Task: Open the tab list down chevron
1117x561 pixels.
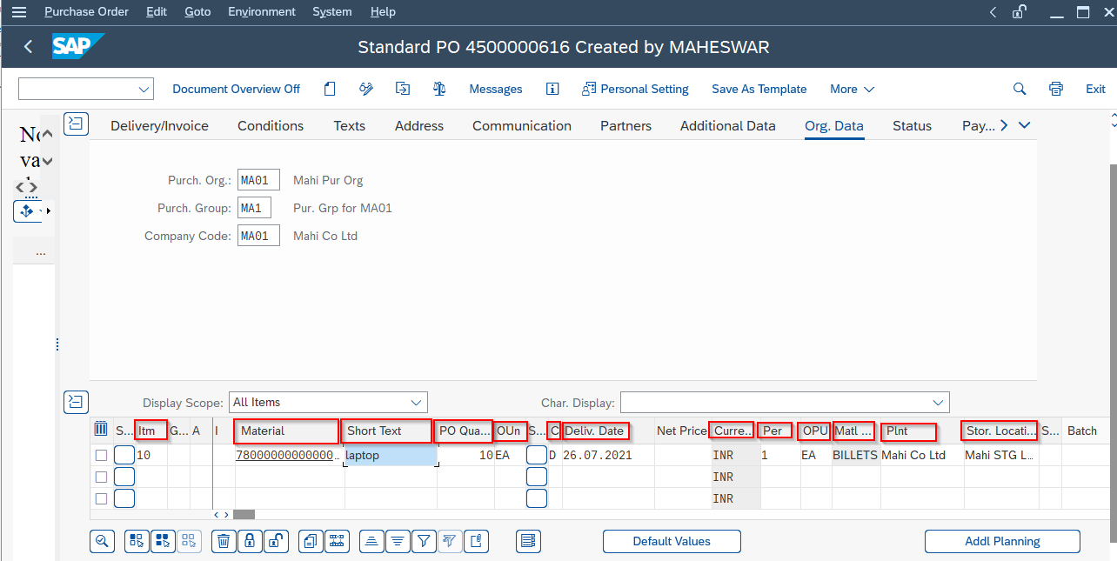Action: (1024, 125)
